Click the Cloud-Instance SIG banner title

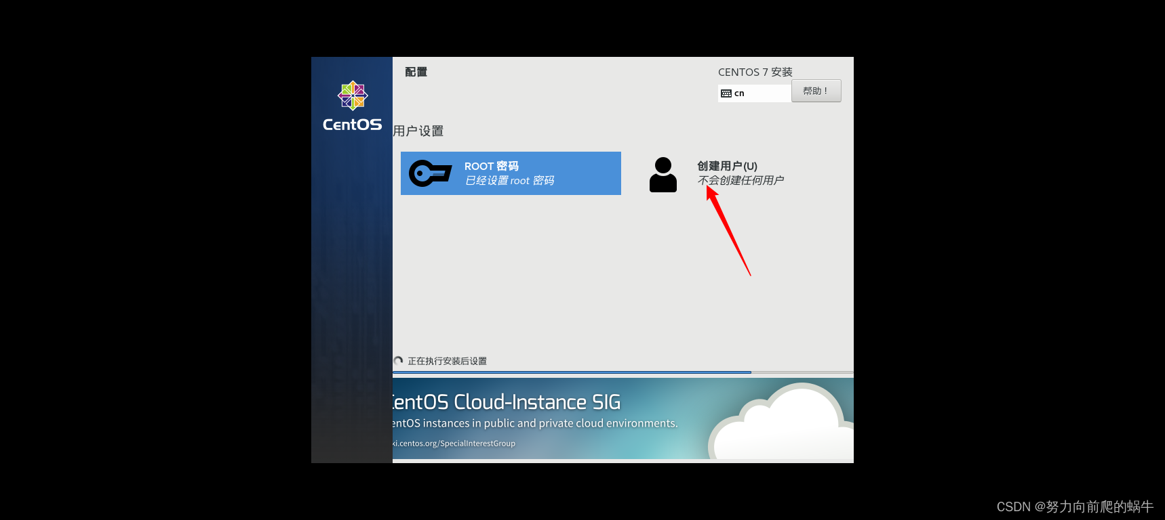pos(507,402)
